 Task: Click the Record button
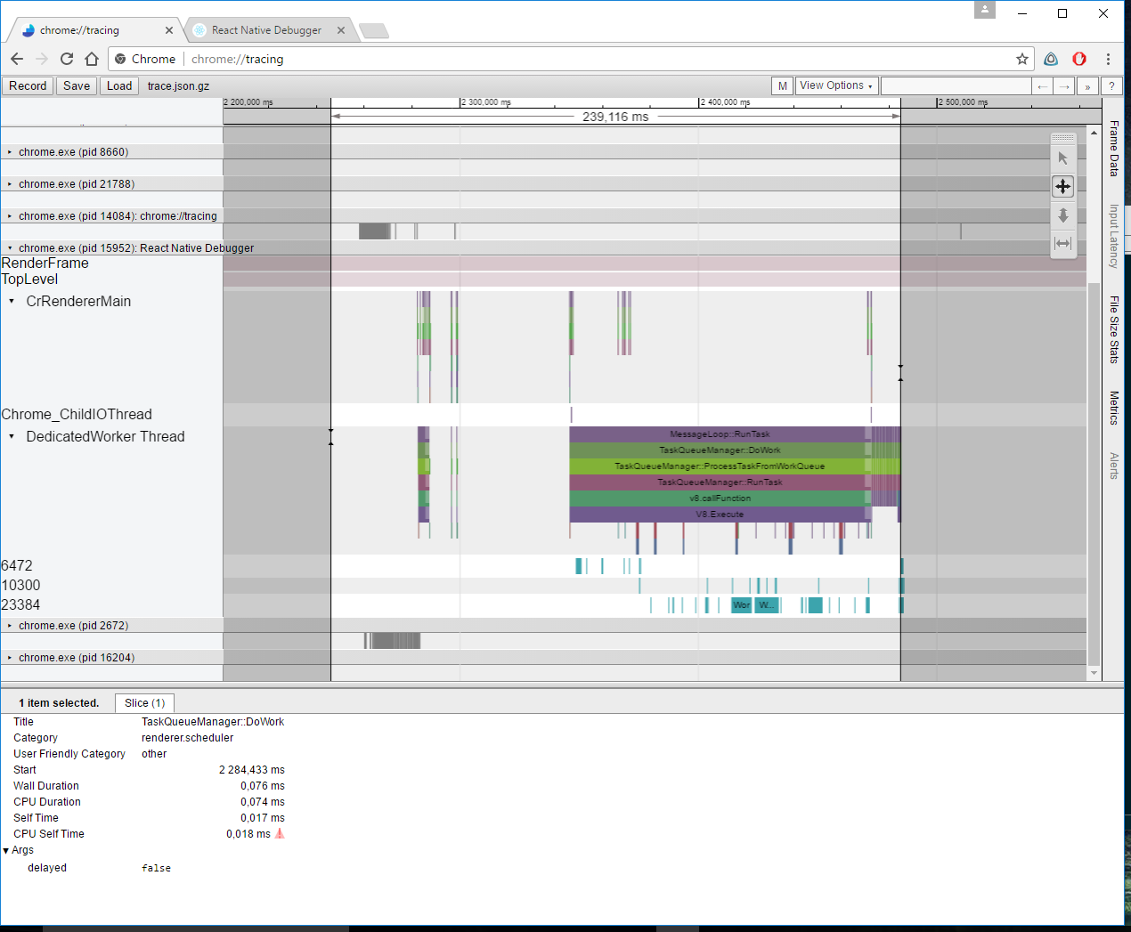click(28, 86)
